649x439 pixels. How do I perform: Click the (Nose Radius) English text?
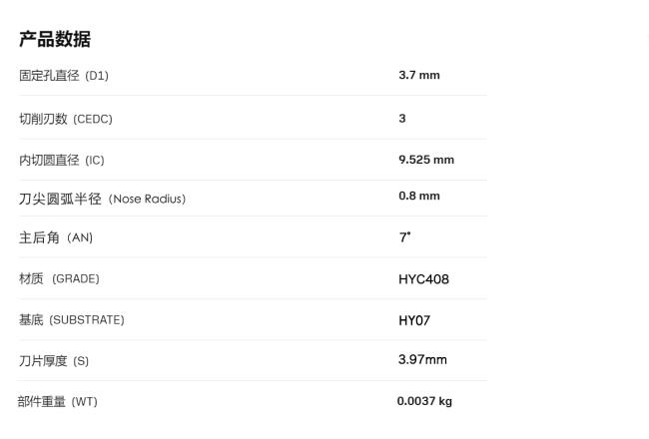pyautogui.click(x=148, y=199)
